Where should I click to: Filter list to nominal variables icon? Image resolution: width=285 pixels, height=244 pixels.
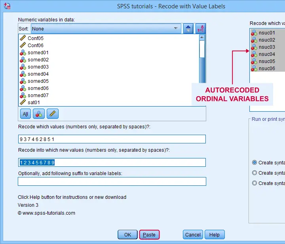39,114
